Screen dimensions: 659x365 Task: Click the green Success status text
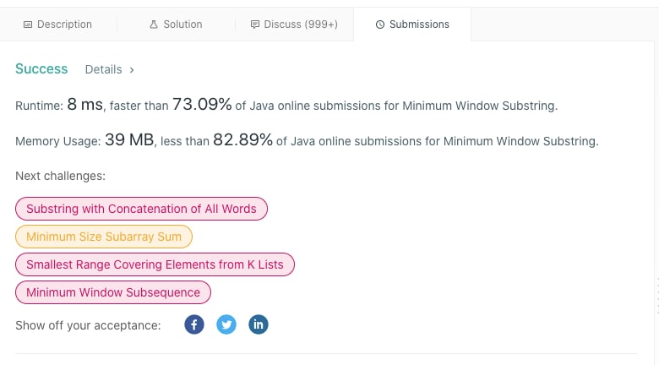[x=41, y=68]
